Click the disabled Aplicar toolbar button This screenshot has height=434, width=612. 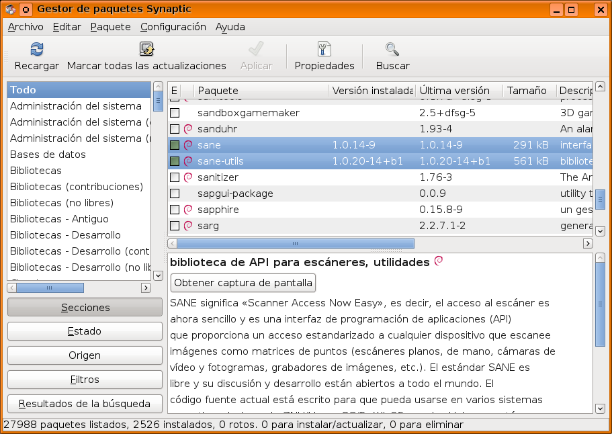257,56
